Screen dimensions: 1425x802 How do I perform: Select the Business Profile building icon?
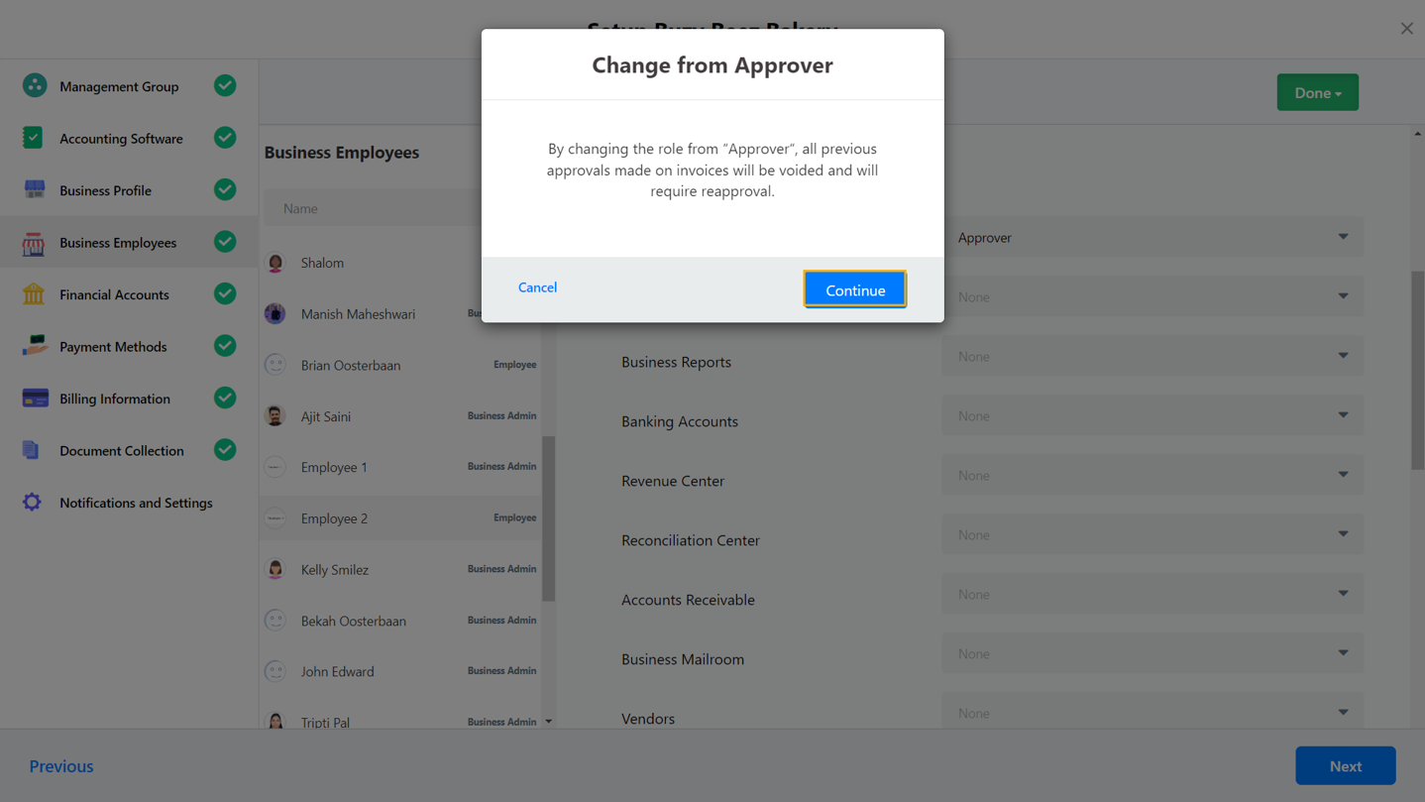35,189
